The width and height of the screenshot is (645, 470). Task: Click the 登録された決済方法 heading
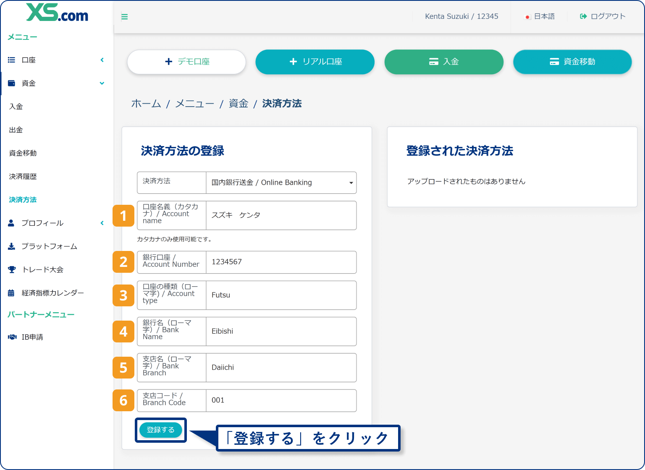click(460, 151)
